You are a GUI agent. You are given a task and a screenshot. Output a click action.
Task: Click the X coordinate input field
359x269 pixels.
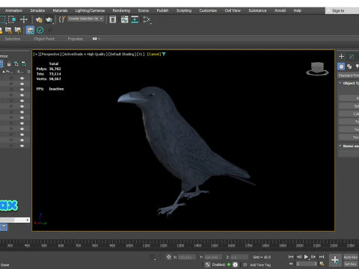[x=188, y=257]
